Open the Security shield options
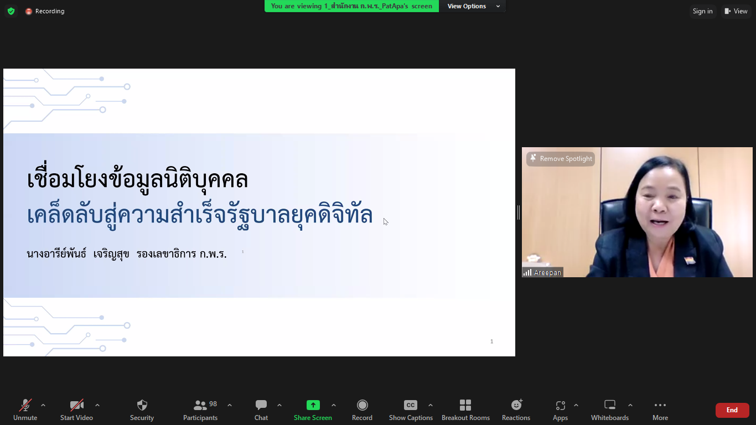Screen dimensions: 756x425 click(142, 410)
